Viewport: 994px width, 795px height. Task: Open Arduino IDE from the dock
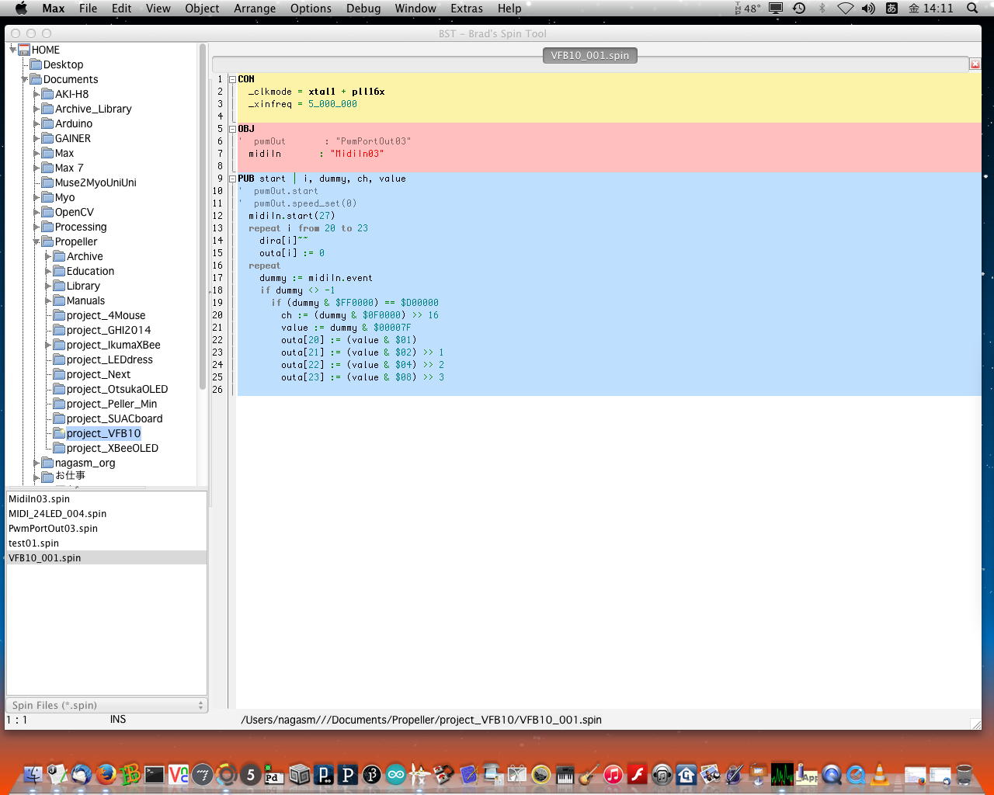(x=396, y=774)
